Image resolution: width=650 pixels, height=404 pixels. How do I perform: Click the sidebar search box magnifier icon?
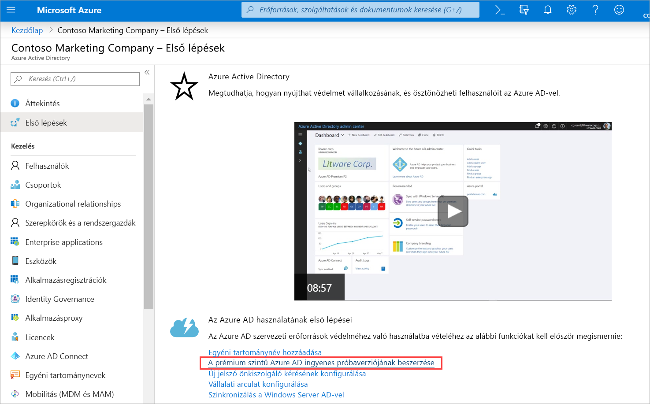[18, 79]
